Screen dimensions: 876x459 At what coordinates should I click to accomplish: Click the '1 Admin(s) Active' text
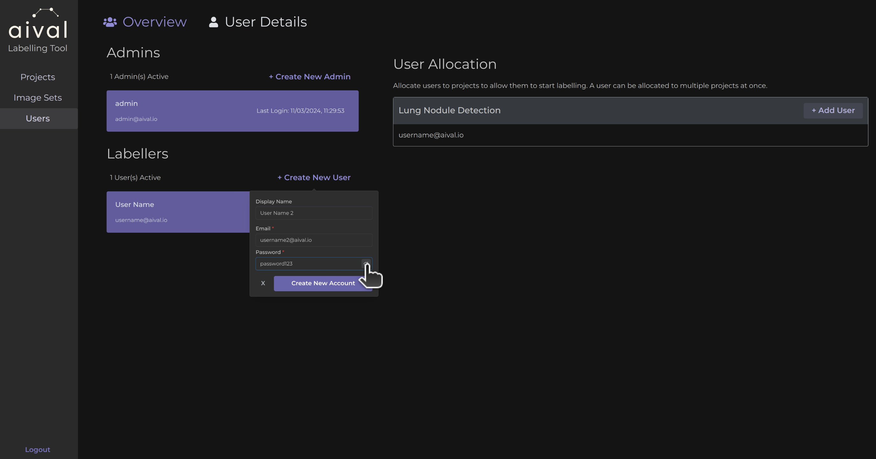139,76
